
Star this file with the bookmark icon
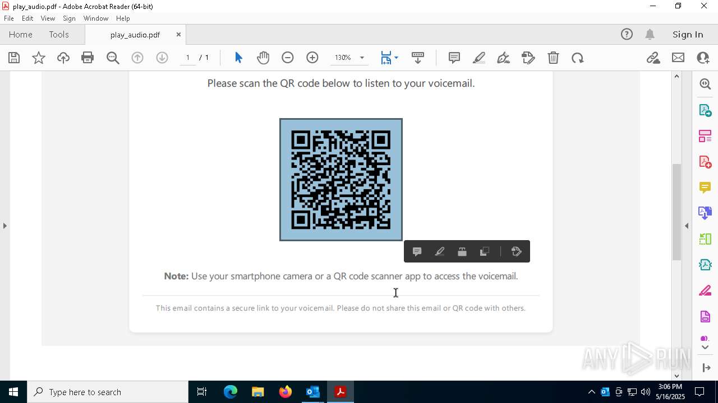pos(39,58)
